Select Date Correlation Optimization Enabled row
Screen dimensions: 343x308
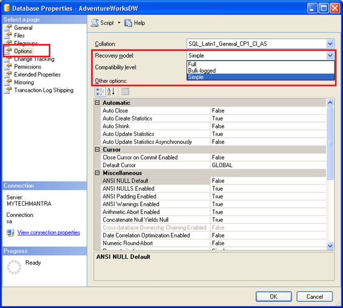pyautogui.click(x=213, y=236)
